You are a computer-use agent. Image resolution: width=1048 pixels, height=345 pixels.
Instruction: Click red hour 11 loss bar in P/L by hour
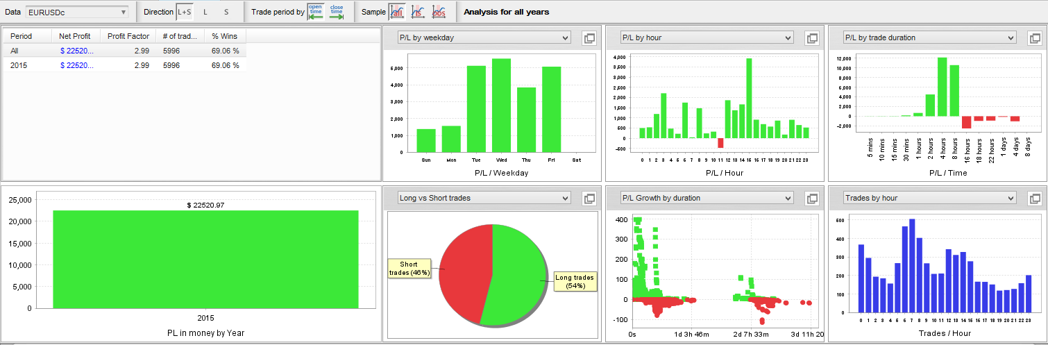(x=720, y=143)
